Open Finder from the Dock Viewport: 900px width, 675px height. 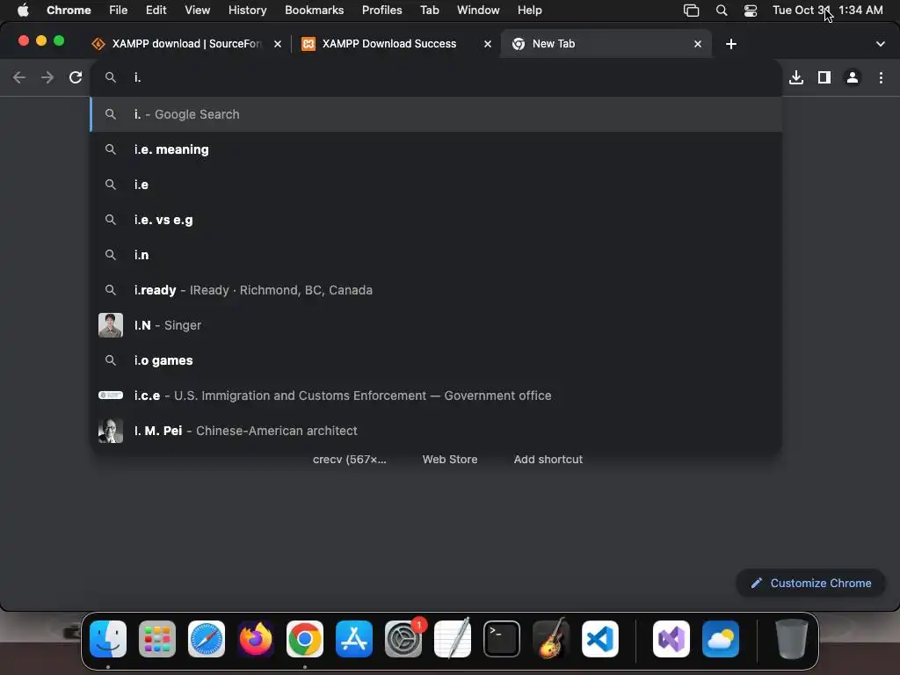pyautogui.click(x=108, y=639)
